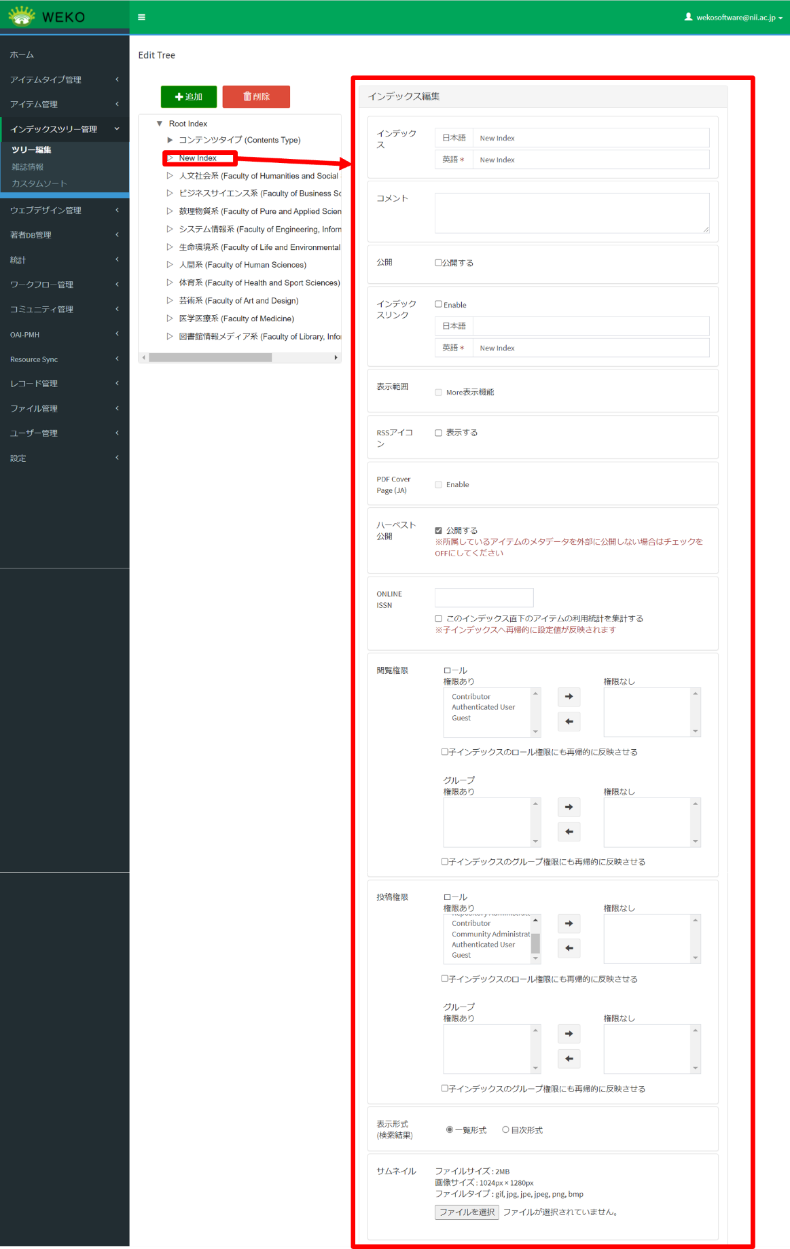Click the hamburger menu toggle icon

tap(141, 17)
